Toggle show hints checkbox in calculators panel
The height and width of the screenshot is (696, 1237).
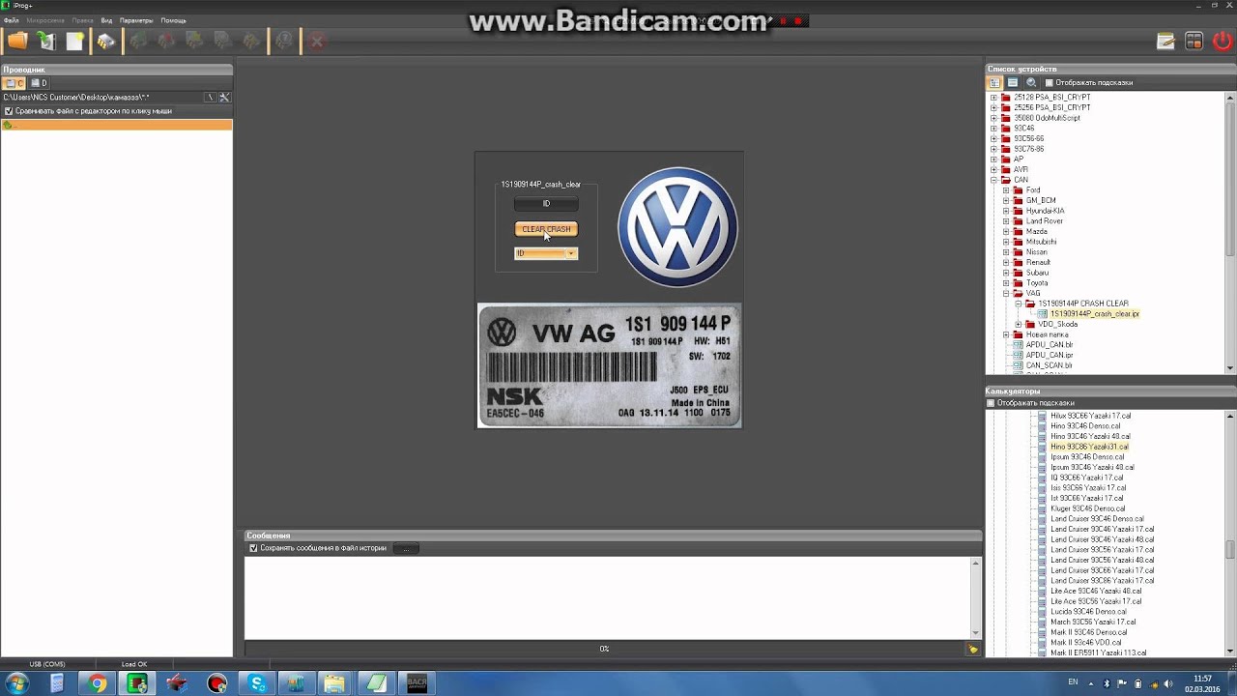point(991,403)
